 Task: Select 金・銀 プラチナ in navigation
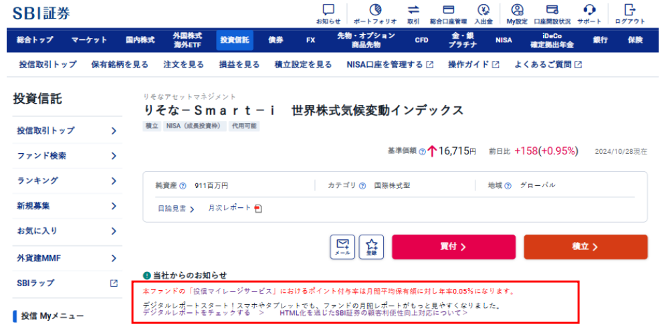pyautogui.click(x=462, y=40)
